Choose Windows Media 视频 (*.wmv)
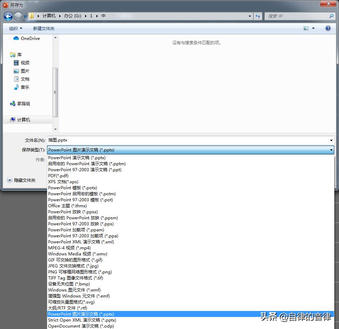This screenshot has width=339, height=329. [190, 254]
